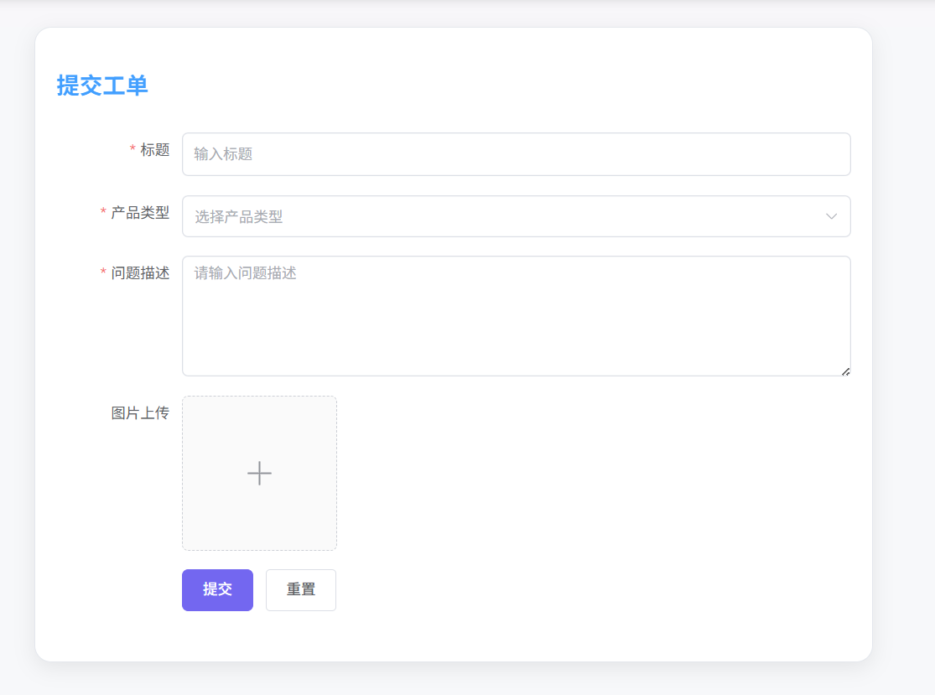Click empty white area right of upload box
The image size is (935, 695).
(587, 474)
